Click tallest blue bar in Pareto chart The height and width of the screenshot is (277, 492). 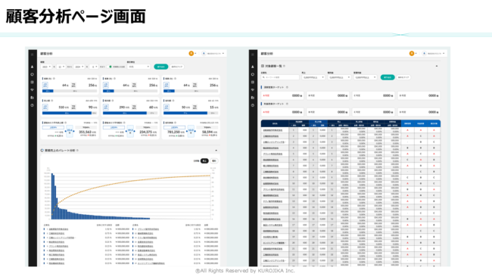[x=52, y=196]
